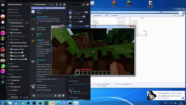Open Google Chrome from the taskbar
This screenshot has width=186, height=105.
point(22,103)
